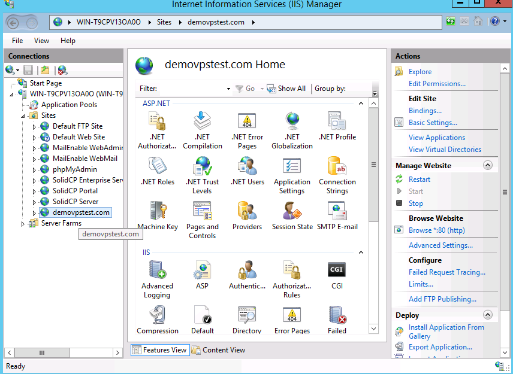Refresh the page using the address bar icon

click(x=451, y=22)
